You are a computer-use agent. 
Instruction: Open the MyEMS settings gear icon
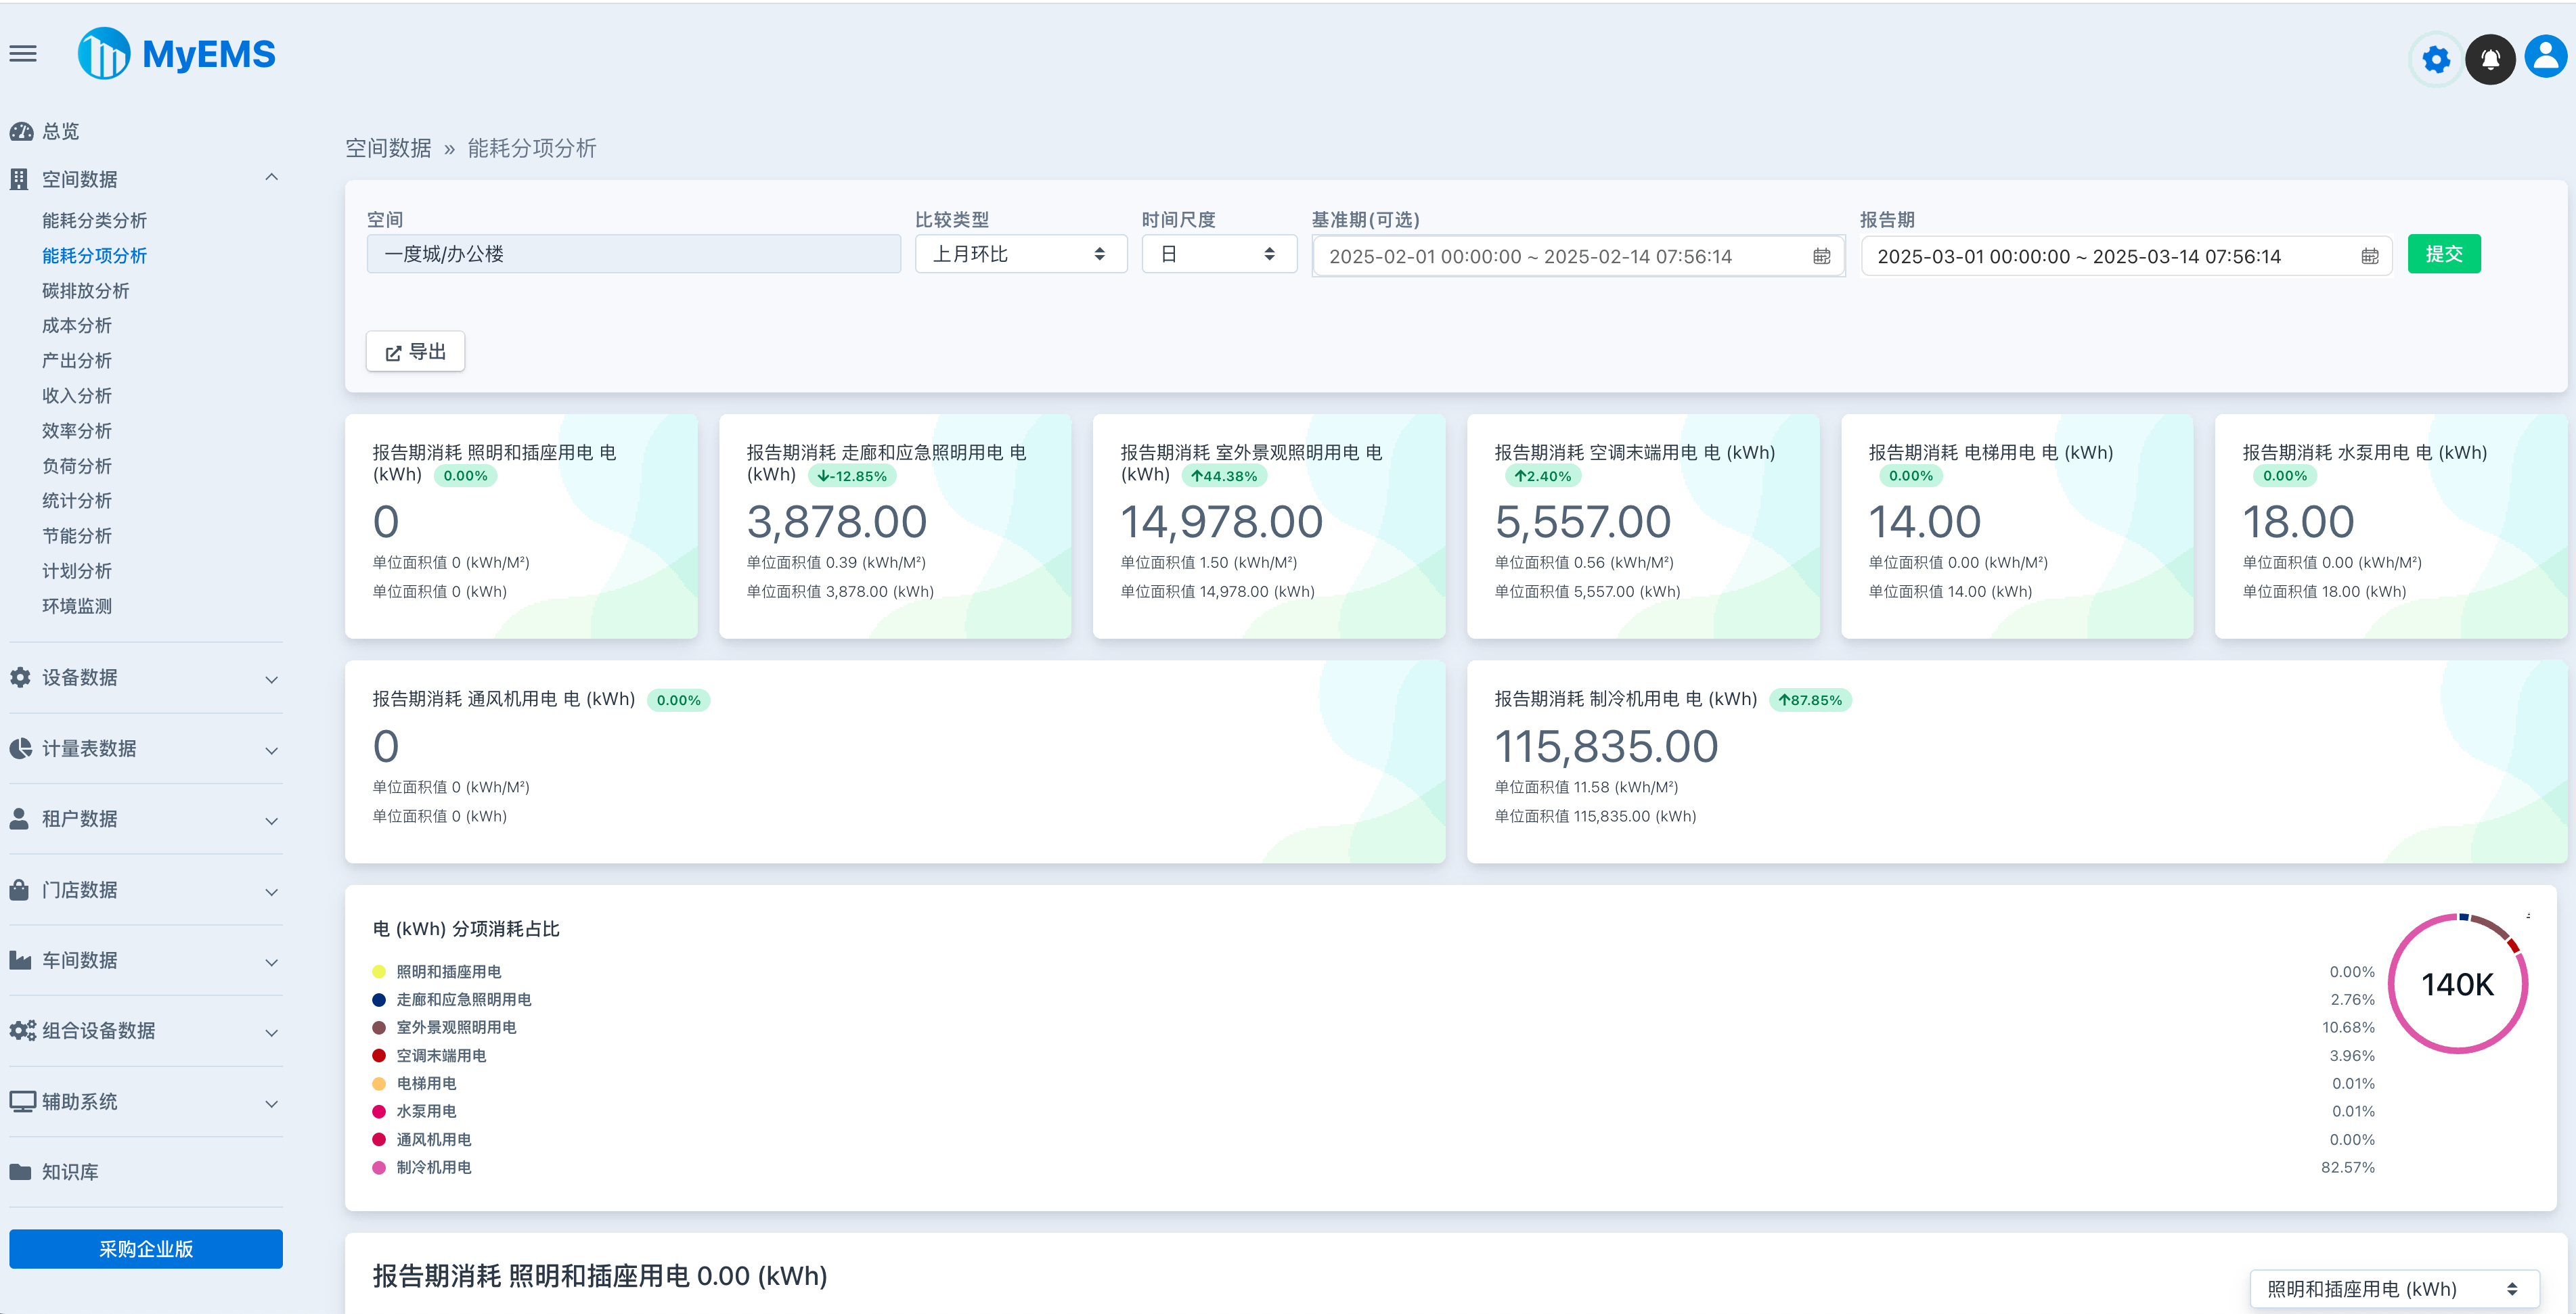[2436, 59]
